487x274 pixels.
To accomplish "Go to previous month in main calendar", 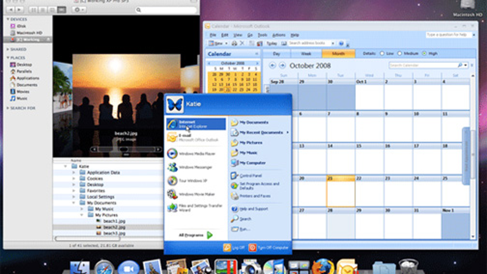I will click(x=272, y=65).
